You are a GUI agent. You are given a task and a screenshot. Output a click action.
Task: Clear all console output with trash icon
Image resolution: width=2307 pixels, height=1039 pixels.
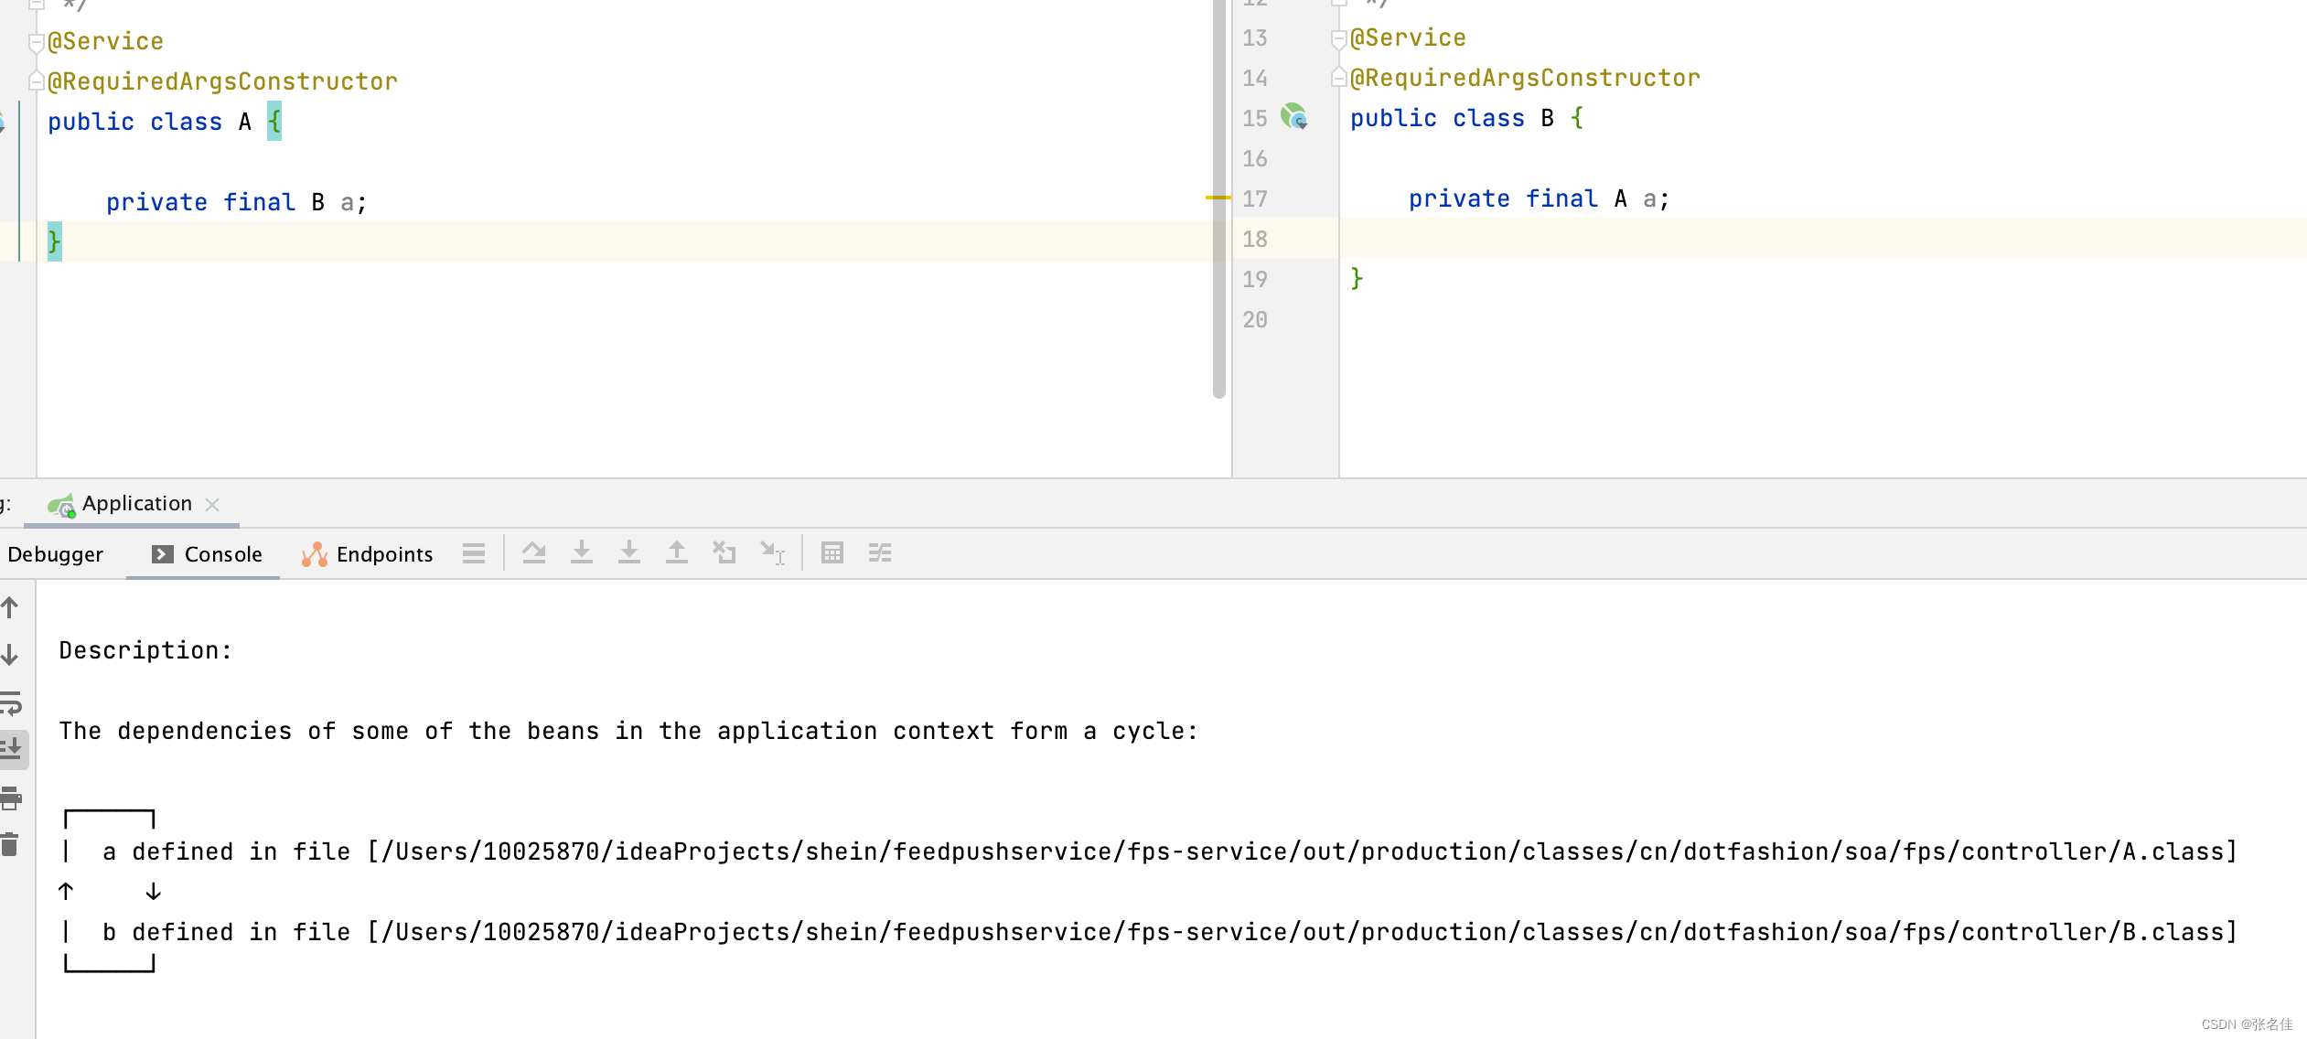(11, 845)
